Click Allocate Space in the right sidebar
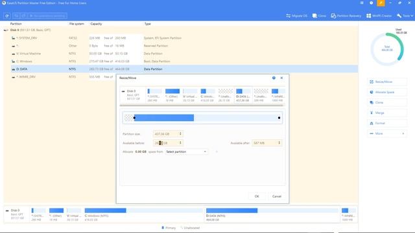 pyautogui.click(x=387, y=92)
